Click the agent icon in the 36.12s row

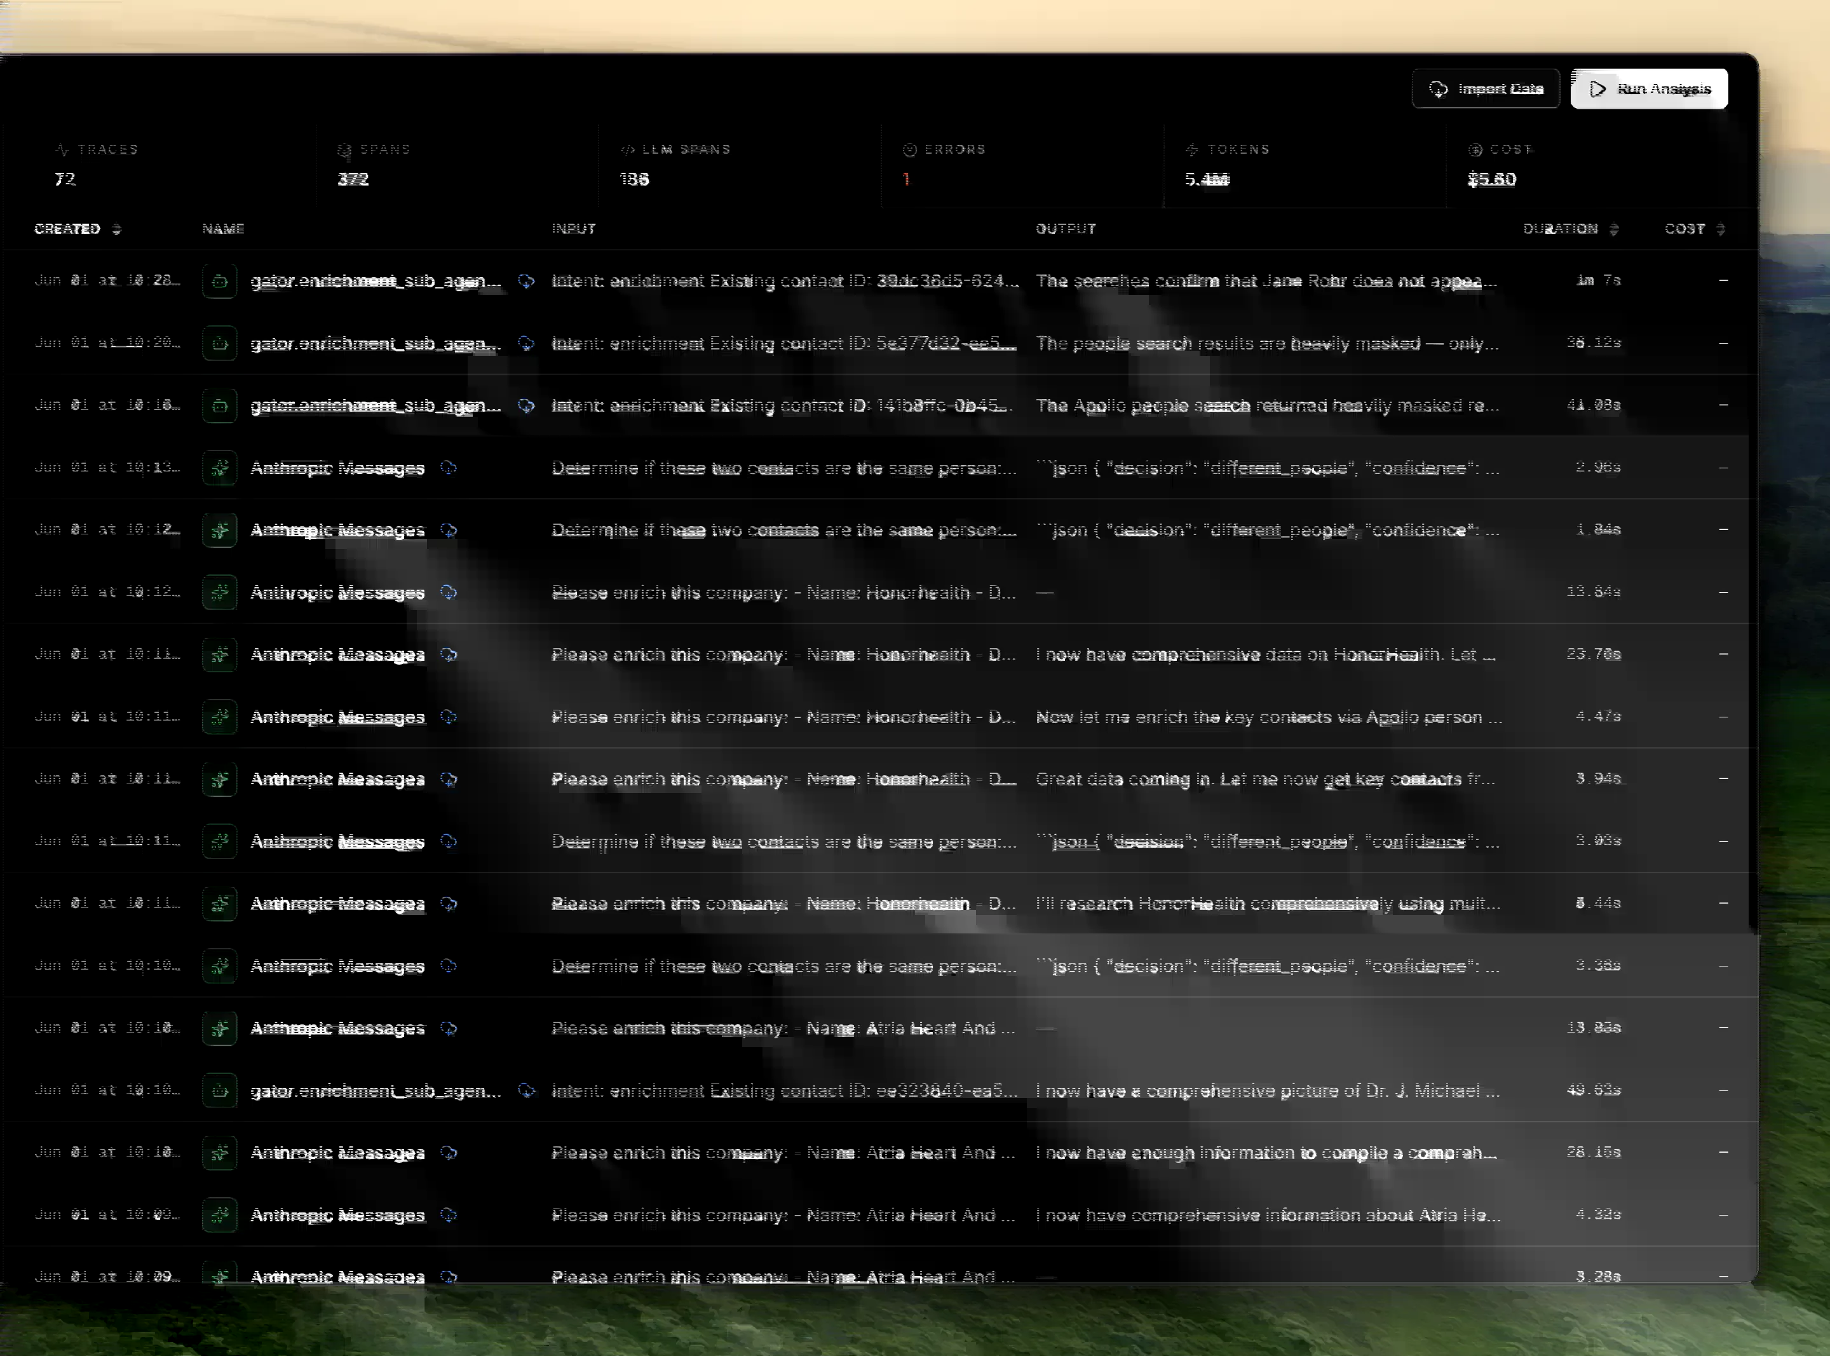[220, 344]
